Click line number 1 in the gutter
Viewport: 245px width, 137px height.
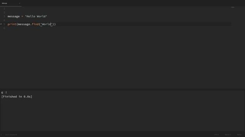pos(4,8)
